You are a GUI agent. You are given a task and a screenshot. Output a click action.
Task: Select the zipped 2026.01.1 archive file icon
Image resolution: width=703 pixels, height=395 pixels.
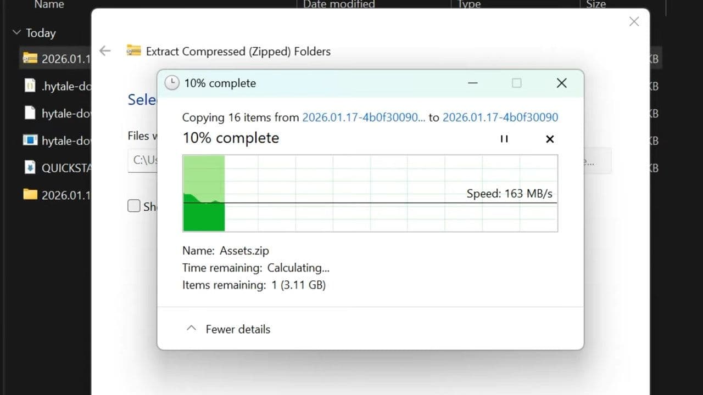click(x=30, y=59)
